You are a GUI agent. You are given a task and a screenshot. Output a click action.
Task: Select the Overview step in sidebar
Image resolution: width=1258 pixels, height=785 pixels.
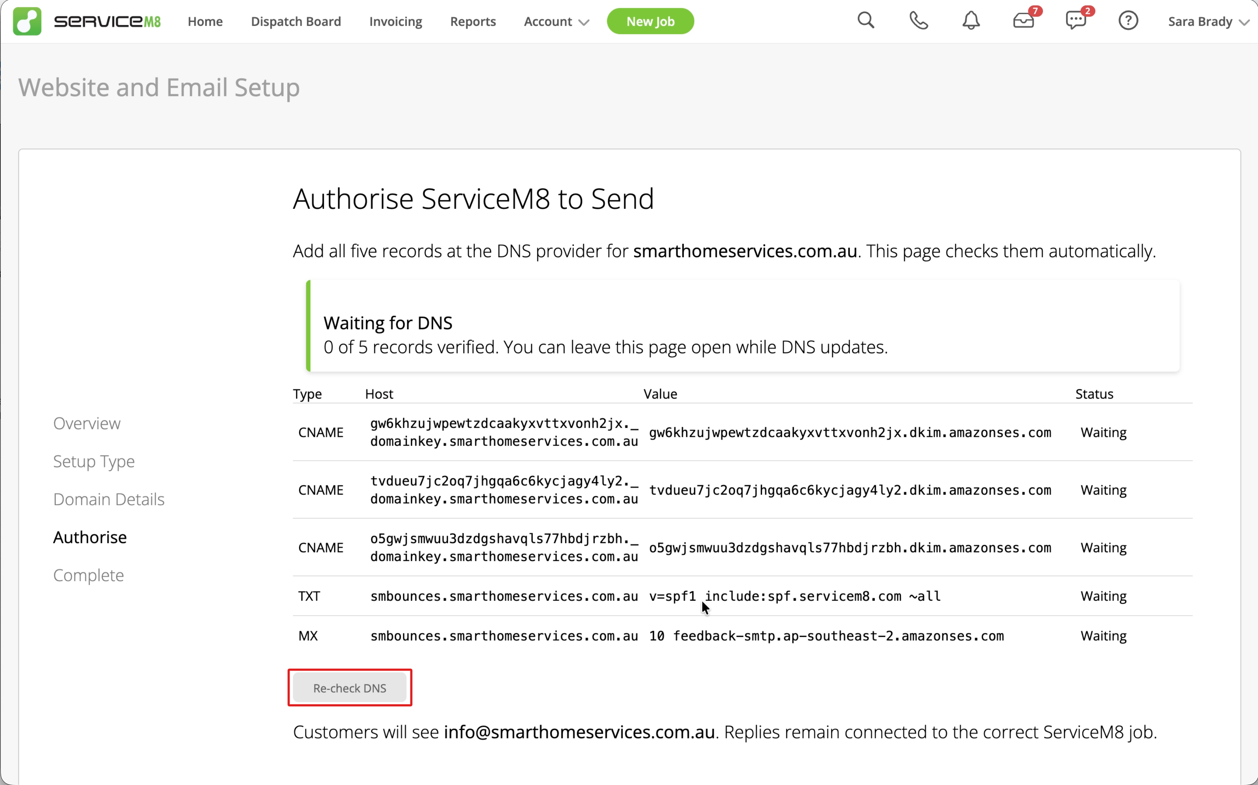tap(87, 423)
